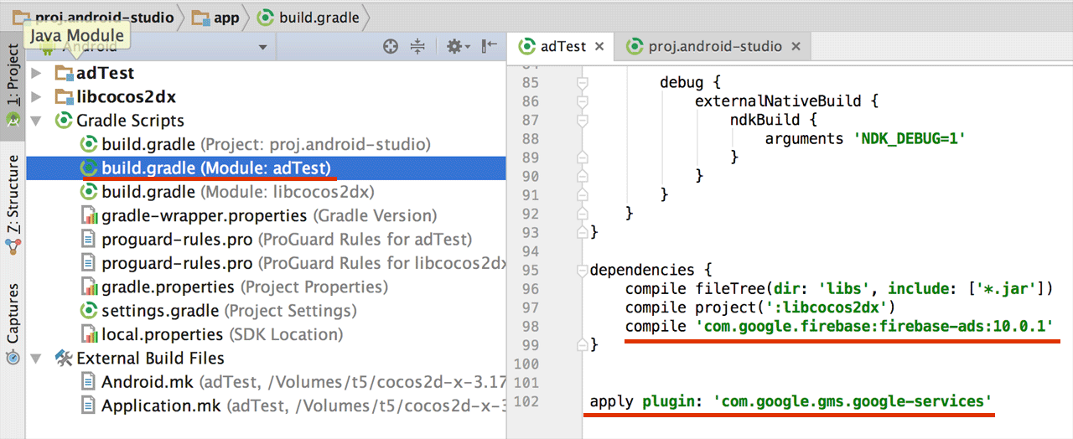The width and height of the screenshot is (1073, 439).
Task: Close the adTest editor tab
Action: tap(599, 46)
